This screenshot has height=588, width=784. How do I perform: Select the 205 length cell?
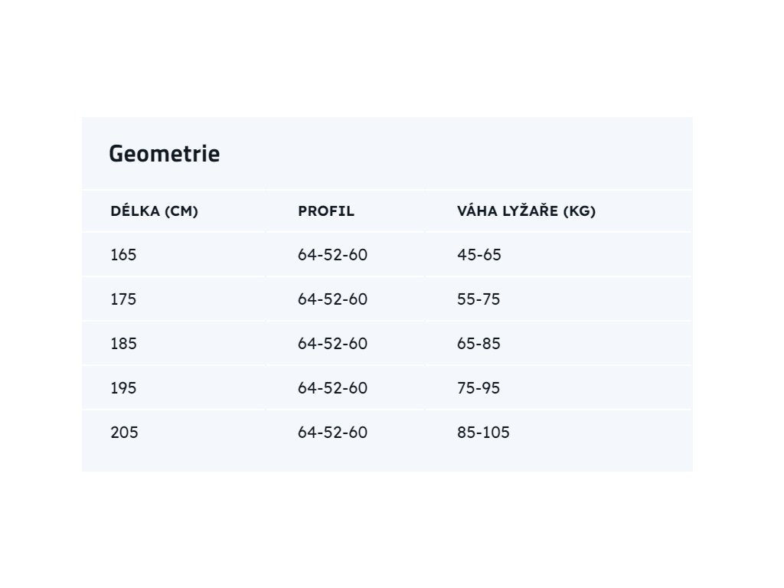coord(123,433)
